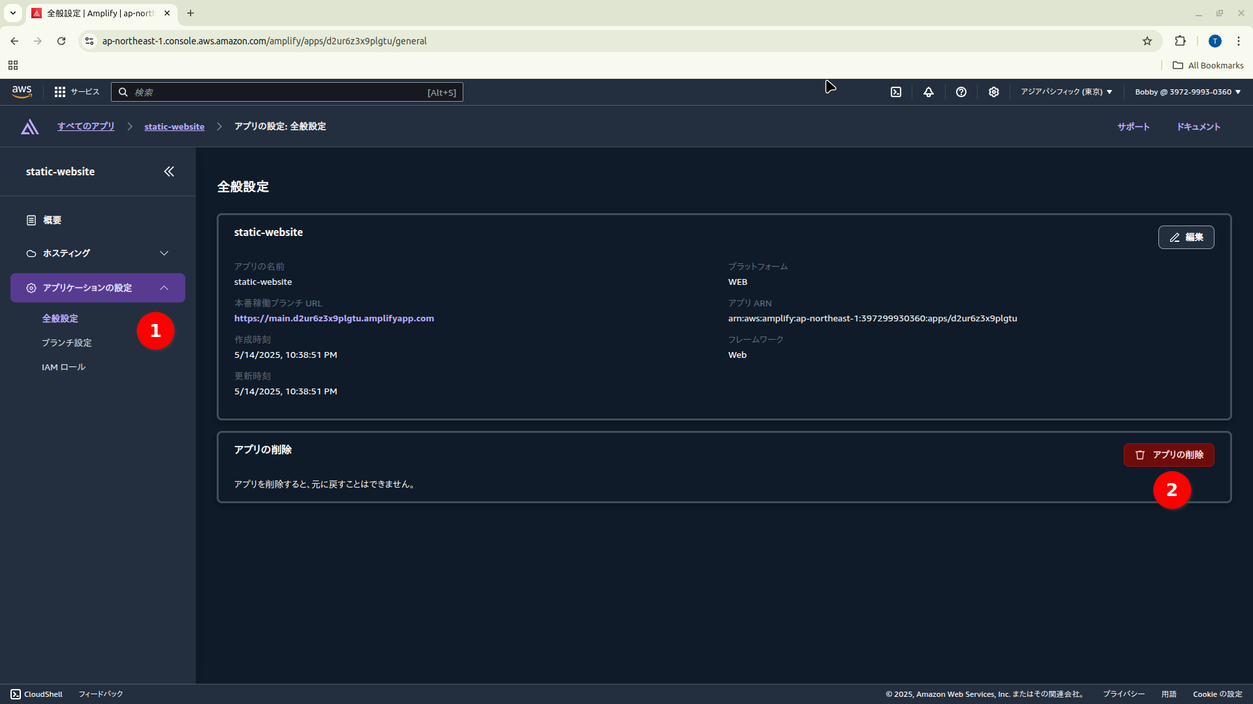Click the Amplify logo icon
The image size is (1253, 704).
tap(30, 126)
